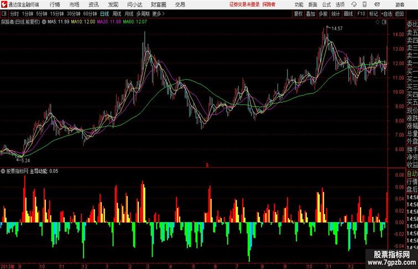418x269 pixels.
Task: Switch to 60分钟 period tab
Action: [x=90, y=14]
